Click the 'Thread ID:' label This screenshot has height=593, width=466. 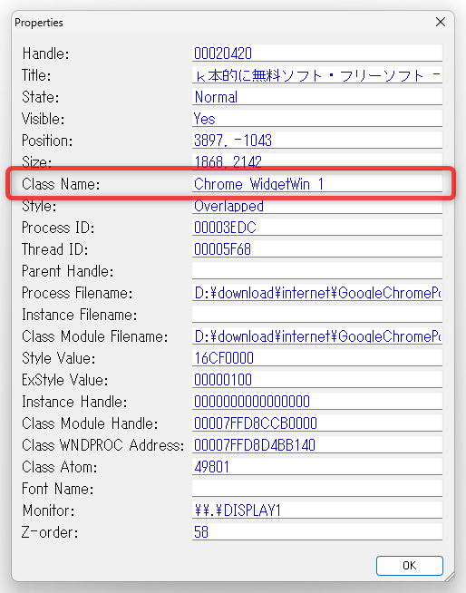[54, 249]
